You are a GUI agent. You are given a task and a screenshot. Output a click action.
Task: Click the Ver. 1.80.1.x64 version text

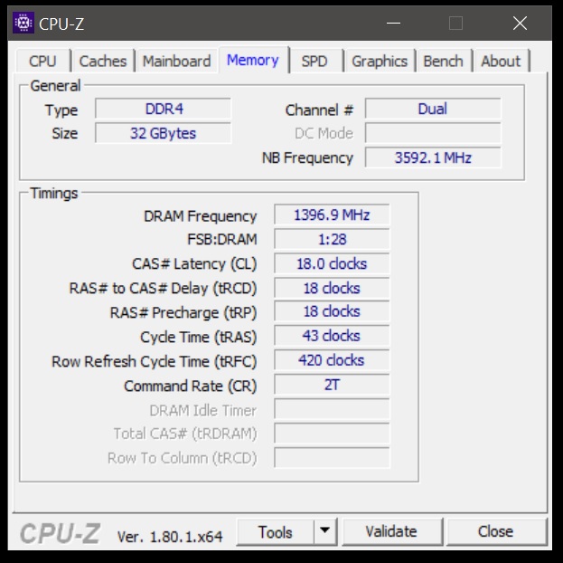pyautogui.click(x=170, y=537)
